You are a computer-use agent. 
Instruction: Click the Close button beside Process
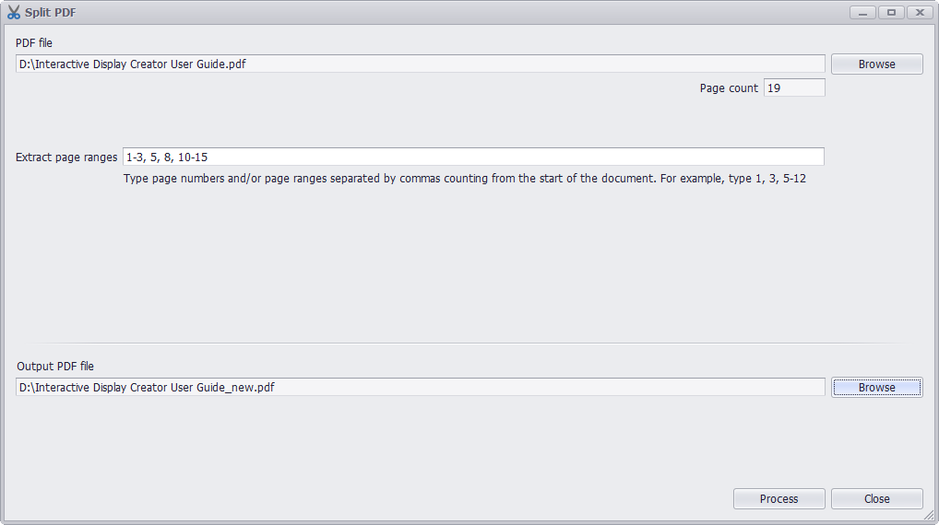pyautogui.click(x=876, y=498)
